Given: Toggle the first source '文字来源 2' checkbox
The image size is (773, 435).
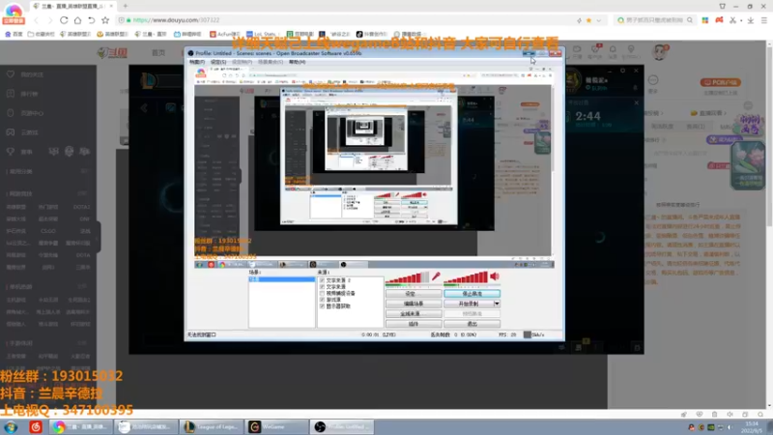Looking at the screenshot, I should coord(322,280).
